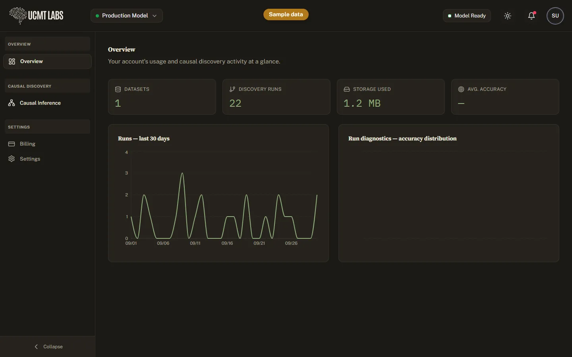572x357 pixels.
Task: Go to Billing in the sidebar
Action: [47, 144]
